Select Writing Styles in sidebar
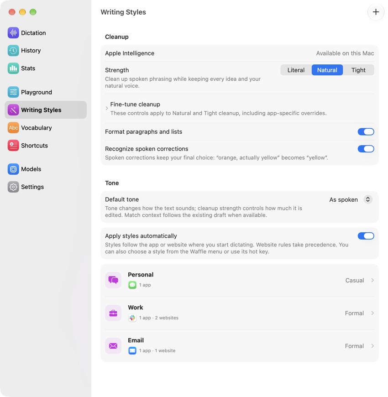Image resolution: width=388 pixels, height=397 pixels. [46, 110]
